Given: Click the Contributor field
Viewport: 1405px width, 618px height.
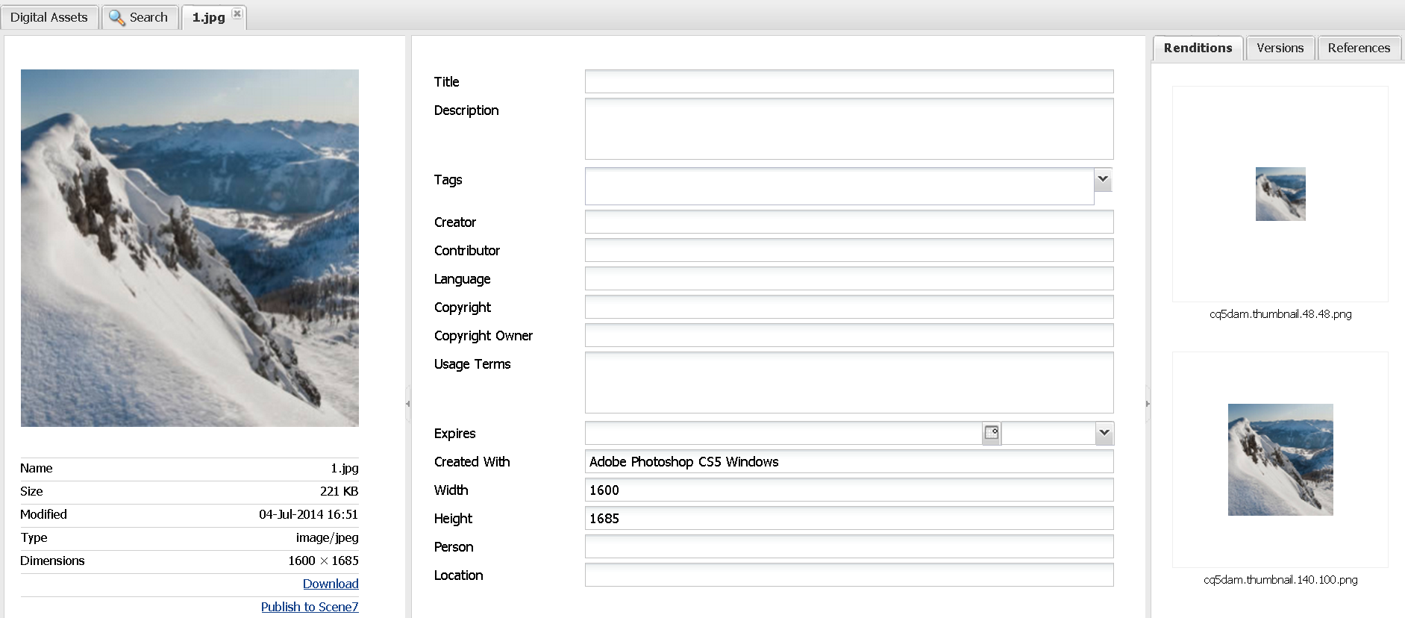Looking at the screenshot, I should tap(849, 250).
